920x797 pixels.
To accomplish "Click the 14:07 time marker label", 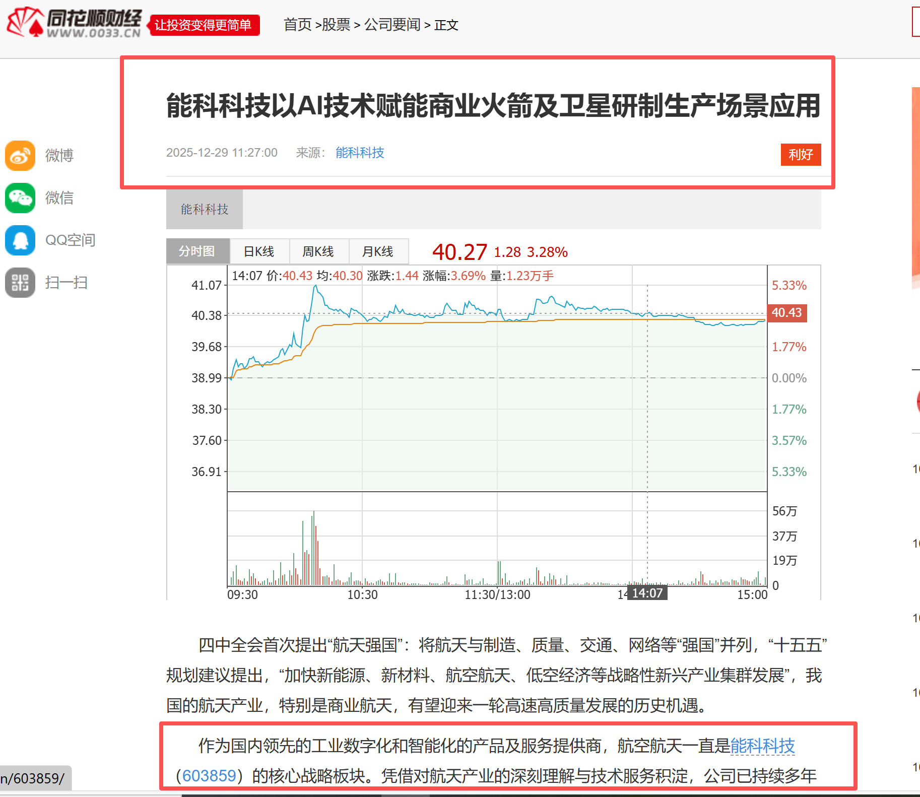I will point(647,593).
